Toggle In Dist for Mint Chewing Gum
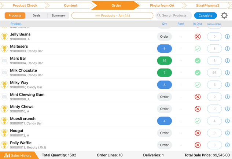 (x=198, y=97)
